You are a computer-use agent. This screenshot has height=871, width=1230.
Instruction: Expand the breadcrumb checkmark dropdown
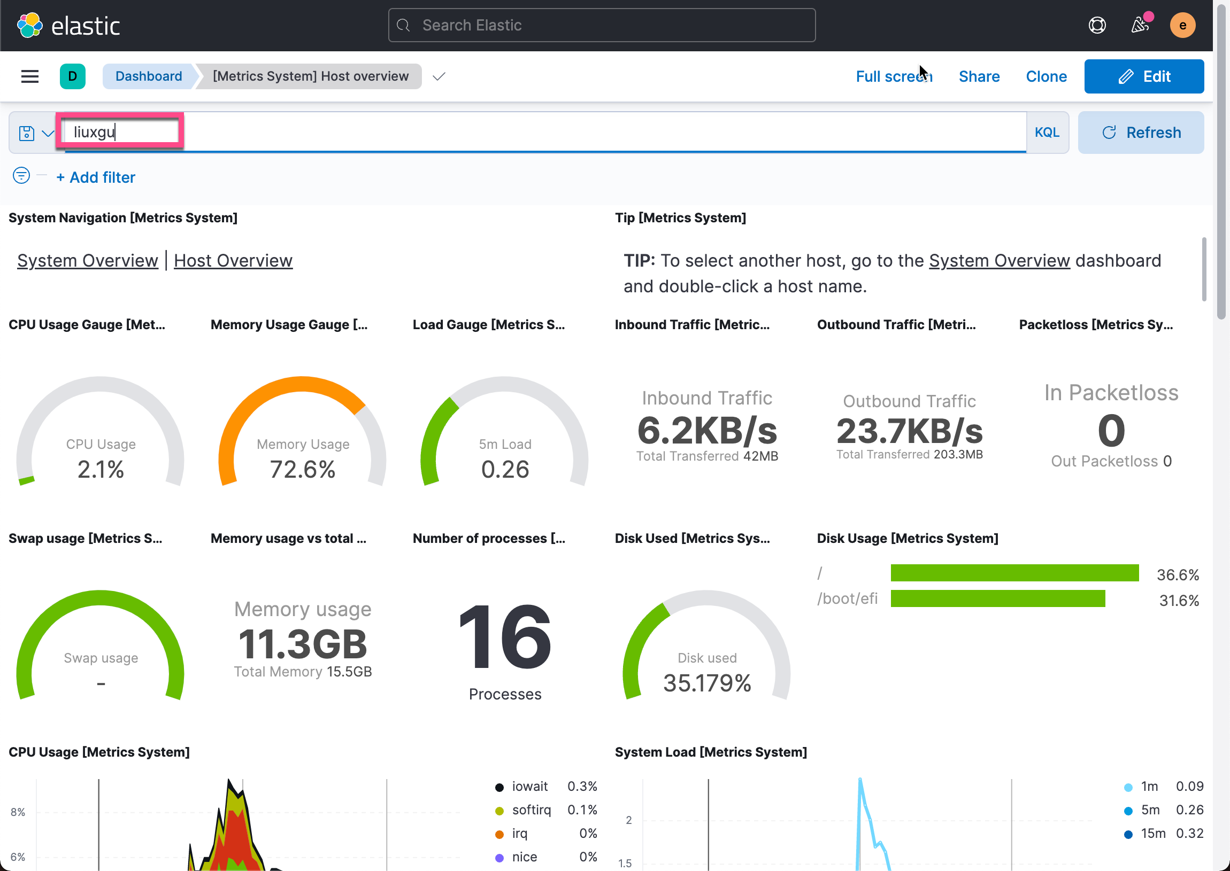(x=439, y=76)
